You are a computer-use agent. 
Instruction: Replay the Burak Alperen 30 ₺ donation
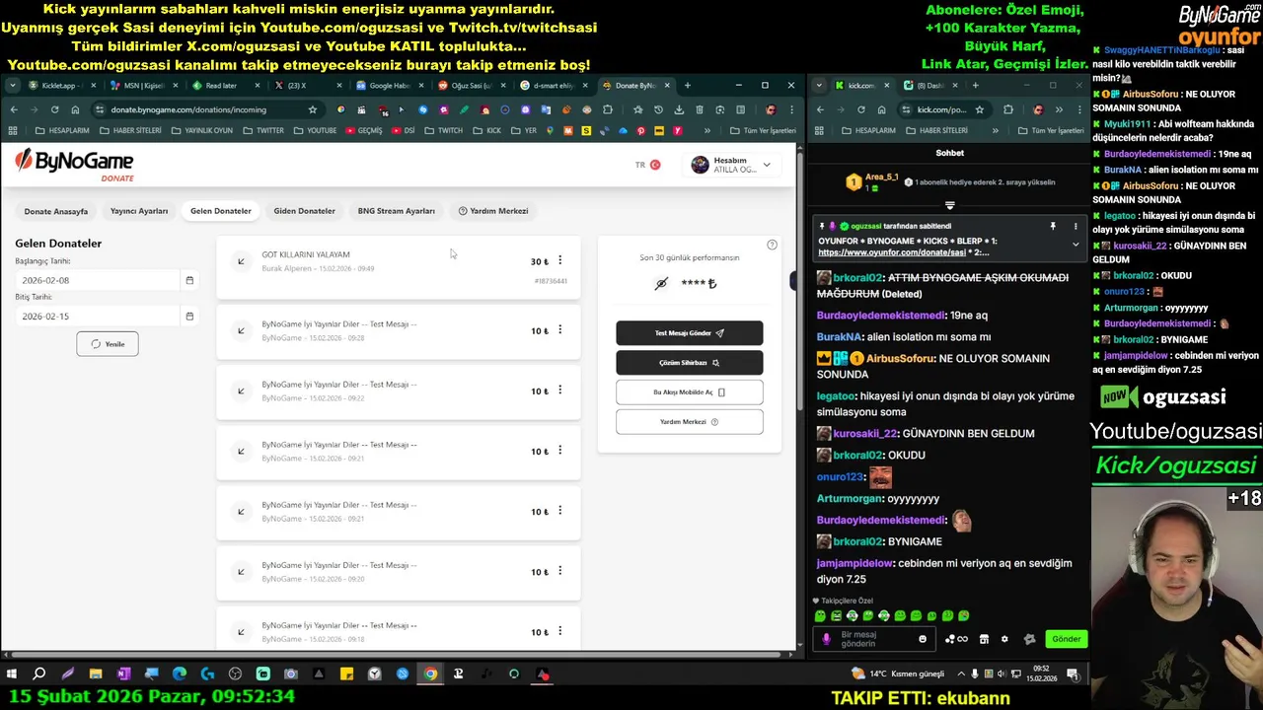coord(241,261)
